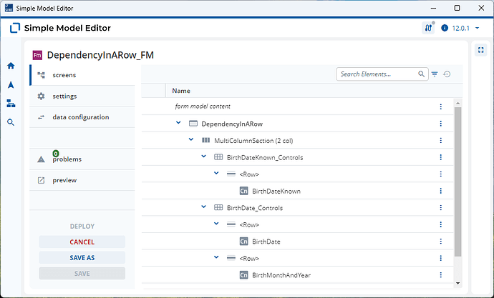Open options menu for BirthDate row
Image resolution: width=494 pixels, height=298 pixels.
[441, 242]
